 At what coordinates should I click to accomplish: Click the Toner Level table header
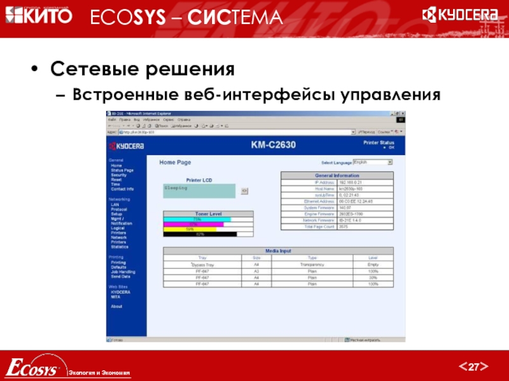(208, 214)
